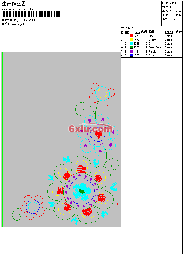This screenshot has width=183, height=254.
Task: Click Default brand in the Purple row
Action: pyautogui.click(x=169, y=52)
